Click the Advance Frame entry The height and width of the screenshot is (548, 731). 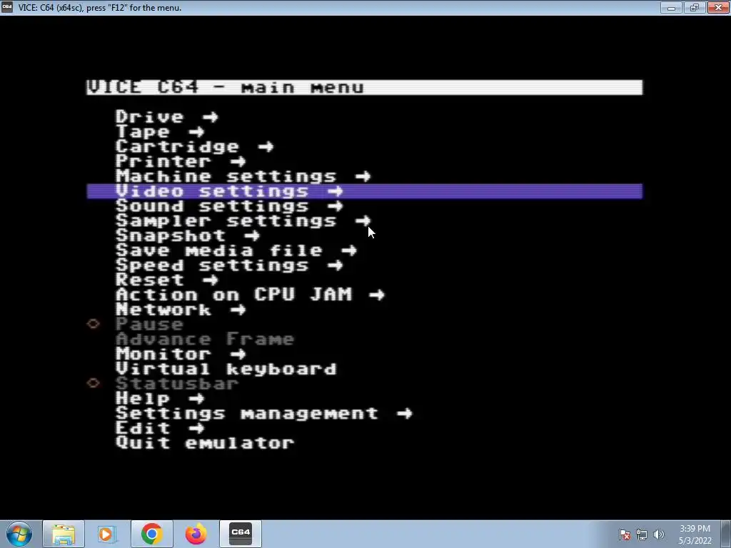205,339
